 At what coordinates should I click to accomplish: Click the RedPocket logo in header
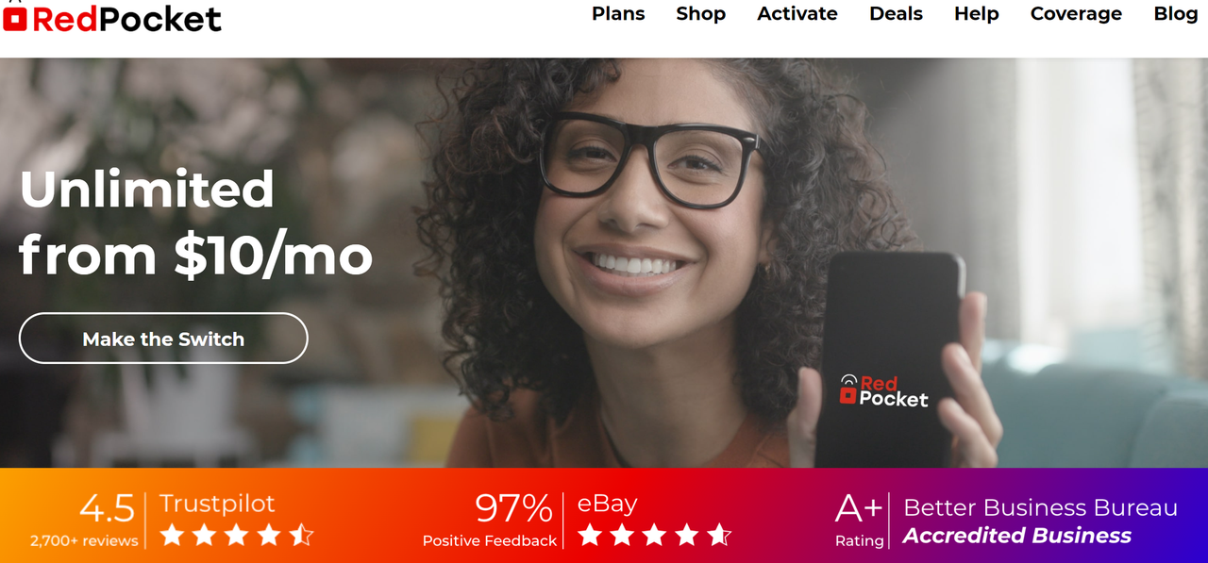[112, 17]
